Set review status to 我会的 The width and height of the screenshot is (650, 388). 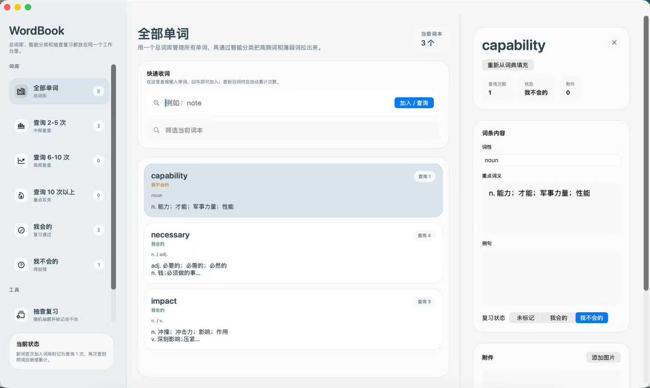pyautogui.click(x=558, y=318)
